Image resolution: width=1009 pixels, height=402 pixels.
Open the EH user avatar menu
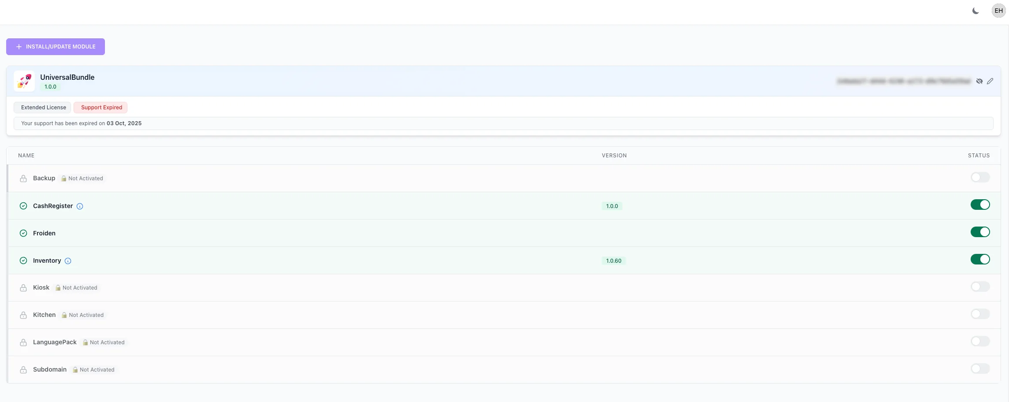998,11
